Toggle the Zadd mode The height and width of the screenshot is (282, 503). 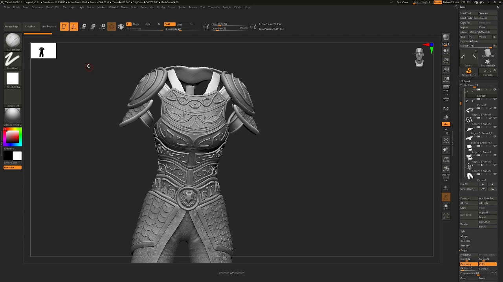tap(169, 24)
